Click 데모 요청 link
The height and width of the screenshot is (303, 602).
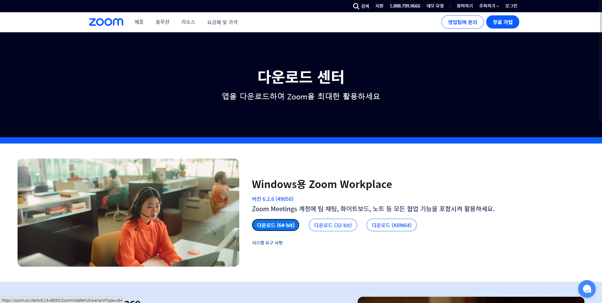[435, 6]
